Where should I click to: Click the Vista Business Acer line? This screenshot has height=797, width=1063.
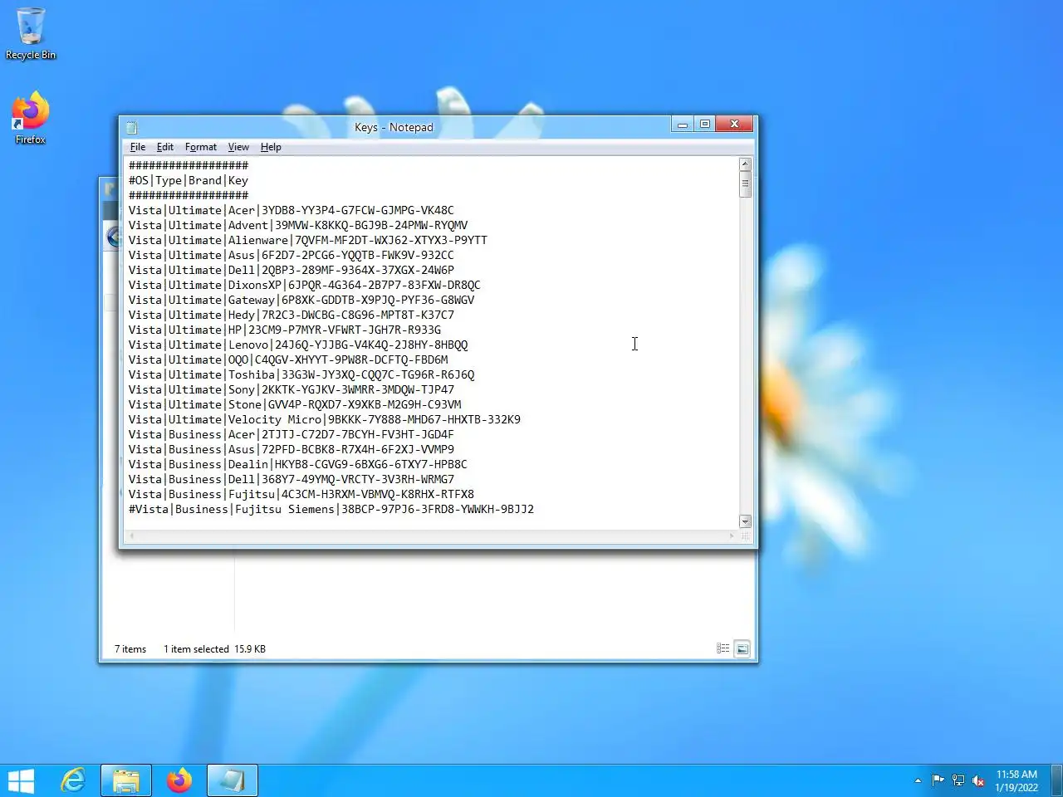point(291,434)
